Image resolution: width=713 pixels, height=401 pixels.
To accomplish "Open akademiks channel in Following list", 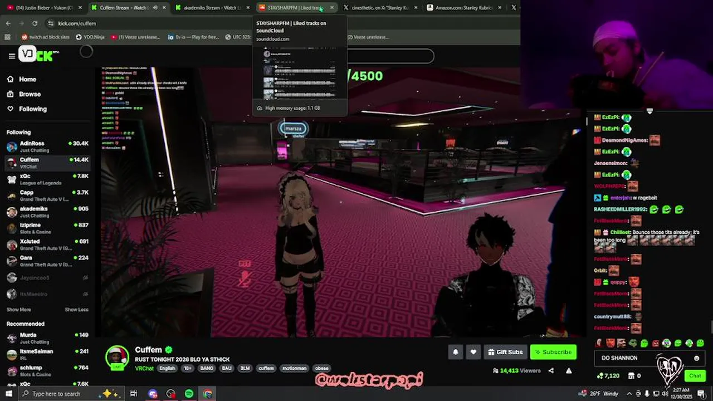I will coord(47,212).
